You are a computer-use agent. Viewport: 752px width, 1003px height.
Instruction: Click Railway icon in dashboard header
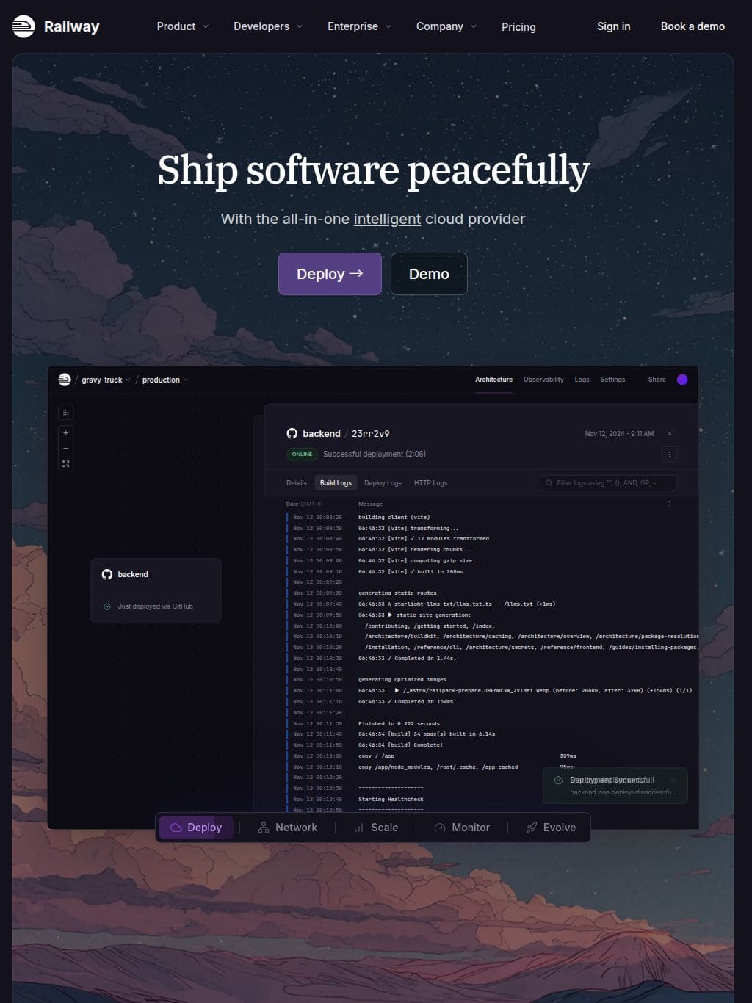tap(65, 380)
